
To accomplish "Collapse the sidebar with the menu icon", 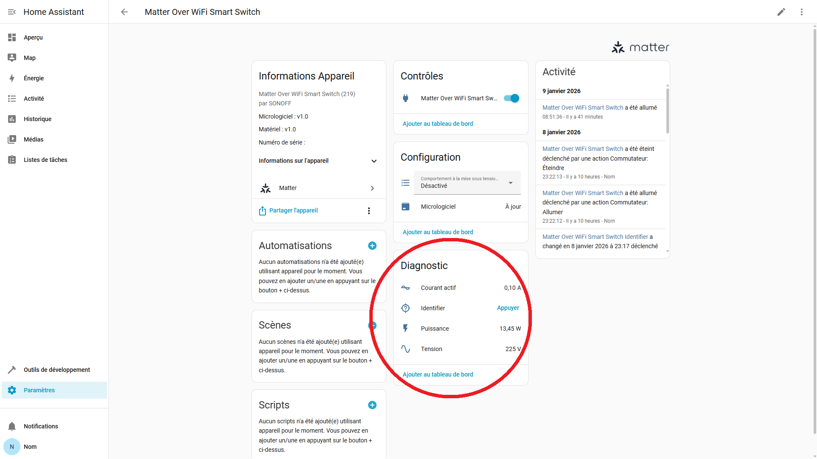I will [x=12, y=12].
